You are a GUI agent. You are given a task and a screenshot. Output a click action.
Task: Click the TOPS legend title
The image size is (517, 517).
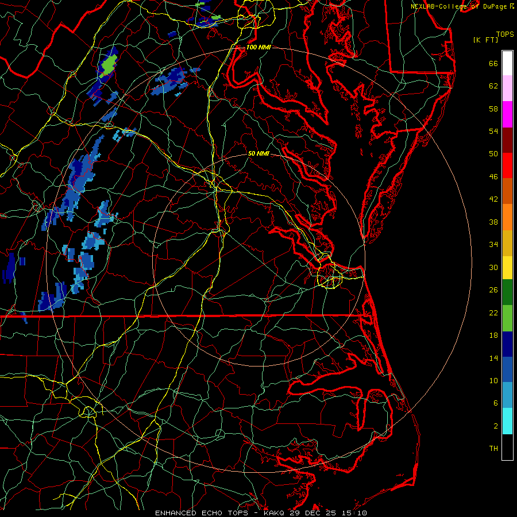(505, 34)
